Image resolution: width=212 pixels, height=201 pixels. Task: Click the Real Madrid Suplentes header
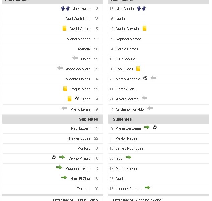coord(122,119)
